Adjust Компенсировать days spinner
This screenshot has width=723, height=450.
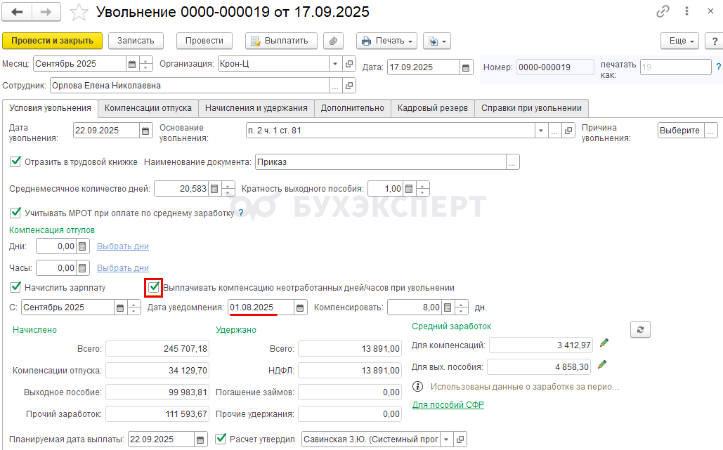pos(461,307)
